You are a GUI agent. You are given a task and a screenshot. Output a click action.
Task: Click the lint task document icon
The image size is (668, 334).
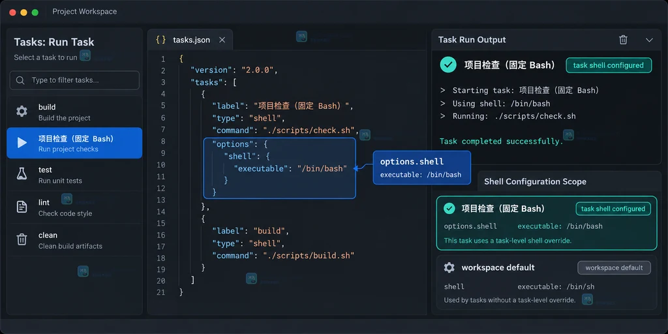(22, 207)
